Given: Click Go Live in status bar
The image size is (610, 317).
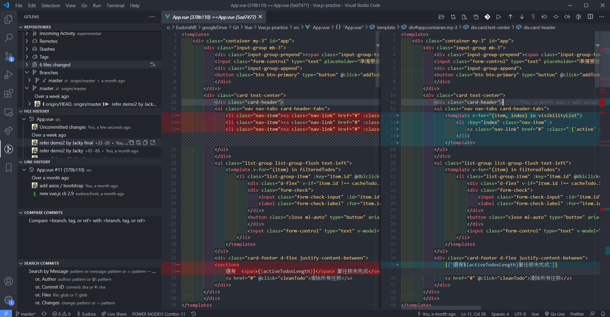Looking at the screenshot, I should 555,314.
